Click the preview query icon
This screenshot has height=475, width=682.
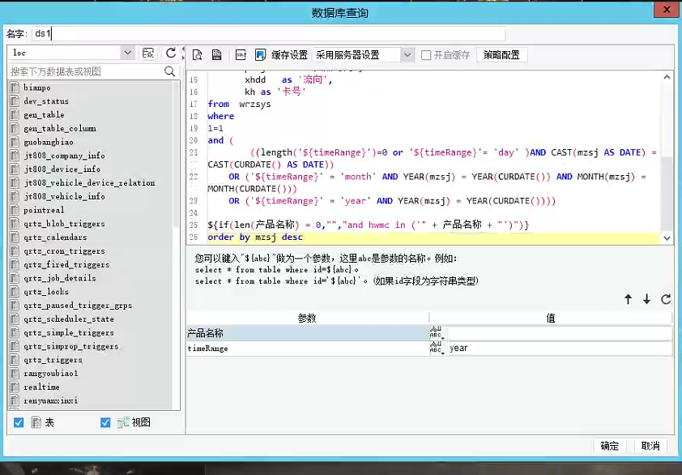tap(197, 55)
